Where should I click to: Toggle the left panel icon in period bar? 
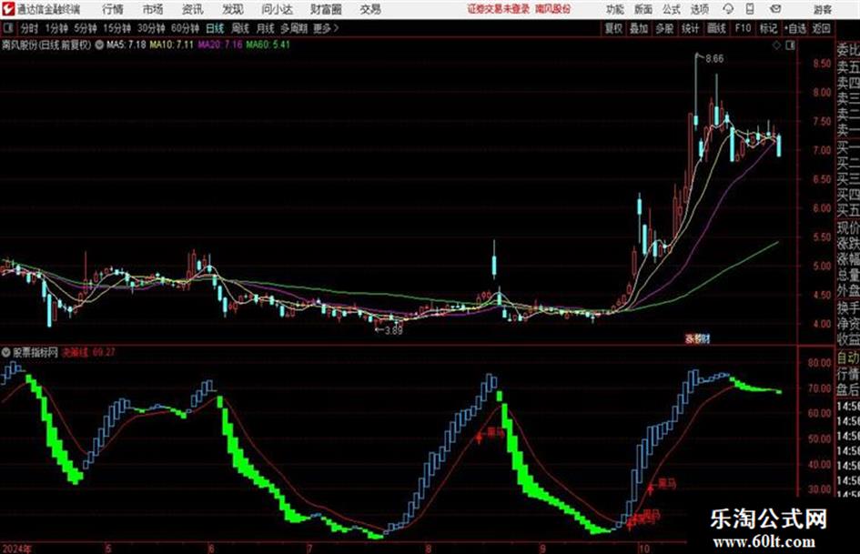(7, 28)
